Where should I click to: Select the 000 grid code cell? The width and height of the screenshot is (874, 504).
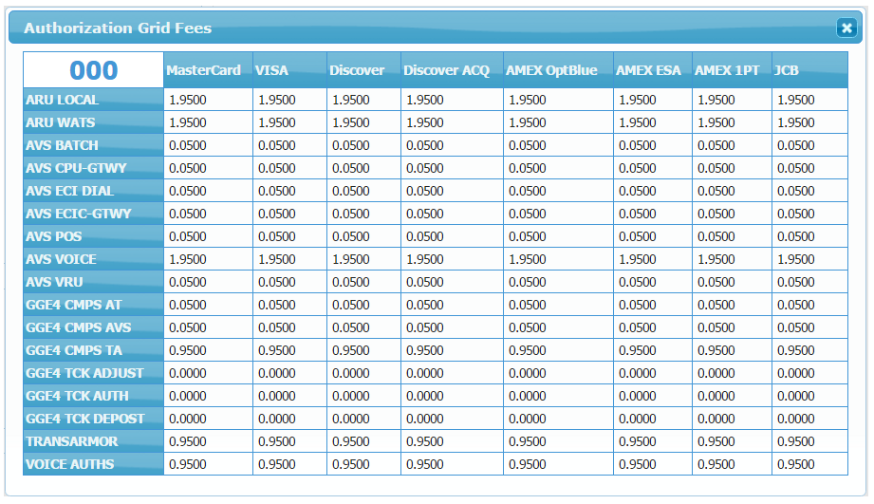(94, 70)
